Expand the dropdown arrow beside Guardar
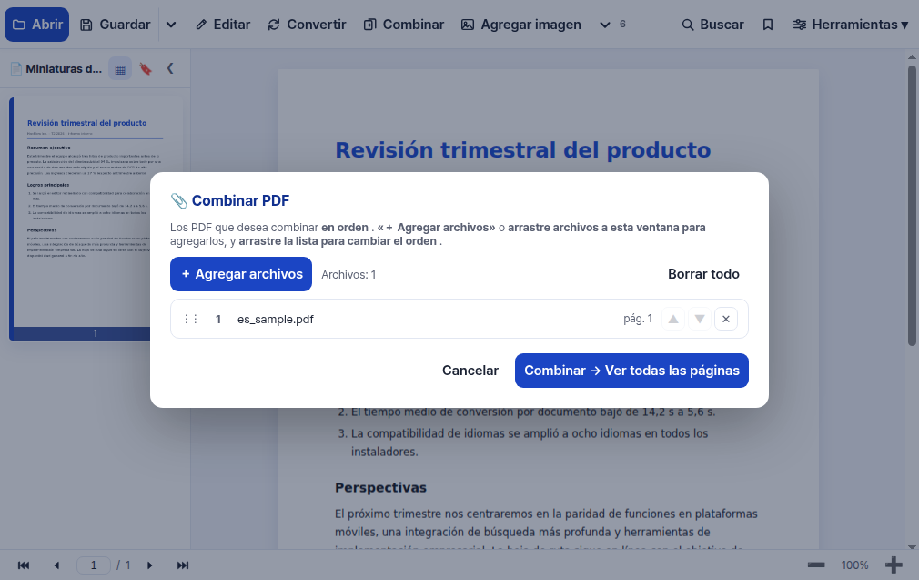Viewport: 919px width, 580px height. (171, 25)
